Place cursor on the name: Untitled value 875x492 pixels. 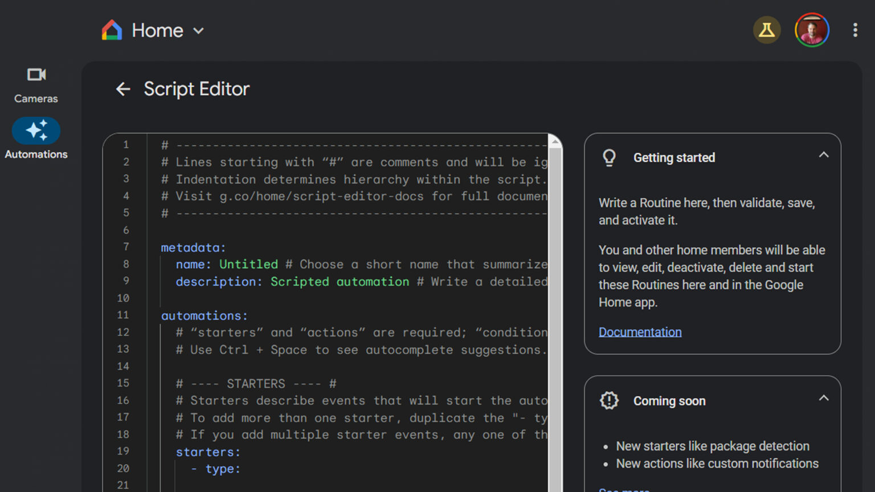coord(248,264)
